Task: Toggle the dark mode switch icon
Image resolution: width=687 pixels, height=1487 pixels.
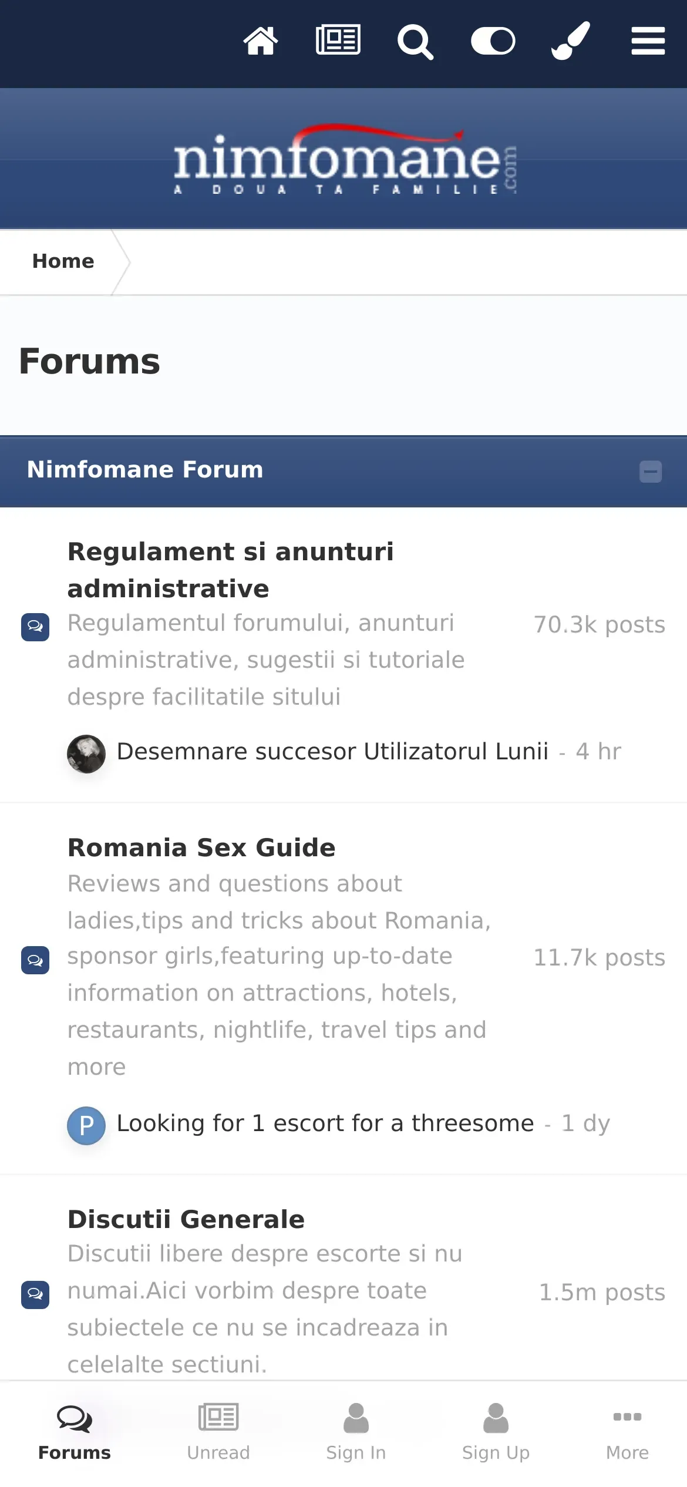Action: pyautogui.click(x=493, y=41)
